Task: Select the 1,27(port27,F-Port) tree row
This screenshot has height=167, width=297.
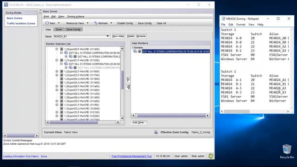Action: (x=82, y=90)
